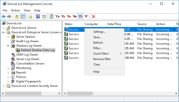This screenshot has height=102, width=179.
Task: Select Audit Log Viewer in the tree
Action: pos(27,41)
